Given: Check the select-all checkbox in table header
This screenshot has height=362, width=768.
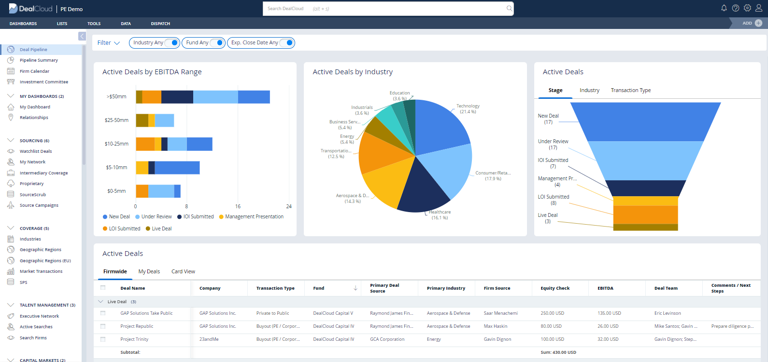Looking at the screenshot, I should pos(103,288).
